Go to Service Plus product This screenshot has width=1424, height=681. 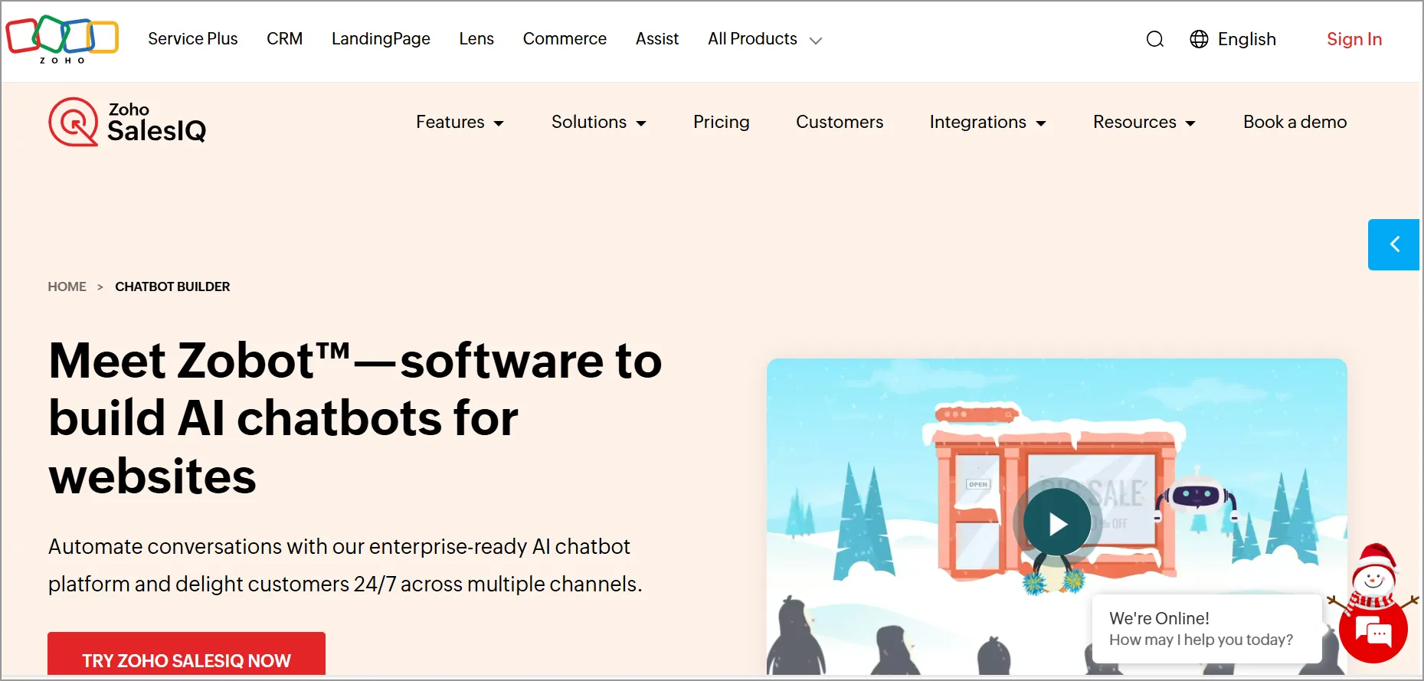(193, 39)
